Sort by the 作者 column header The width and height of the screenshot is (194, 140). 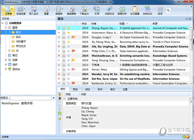(104, 24)
